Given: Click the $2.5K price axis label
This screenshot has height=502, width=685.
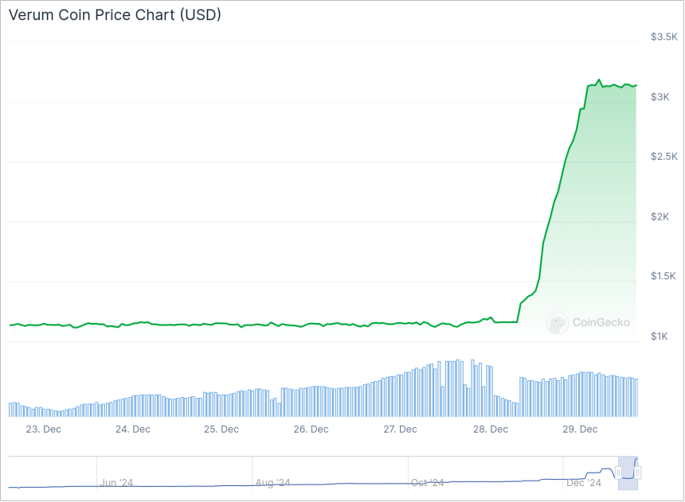Looking at the screenshot, I should (x=663, y=156).
